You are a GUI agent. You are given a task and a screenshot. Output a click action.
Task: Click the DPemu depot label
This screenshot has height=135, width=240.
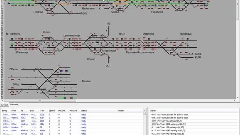(x=13, y=69)
